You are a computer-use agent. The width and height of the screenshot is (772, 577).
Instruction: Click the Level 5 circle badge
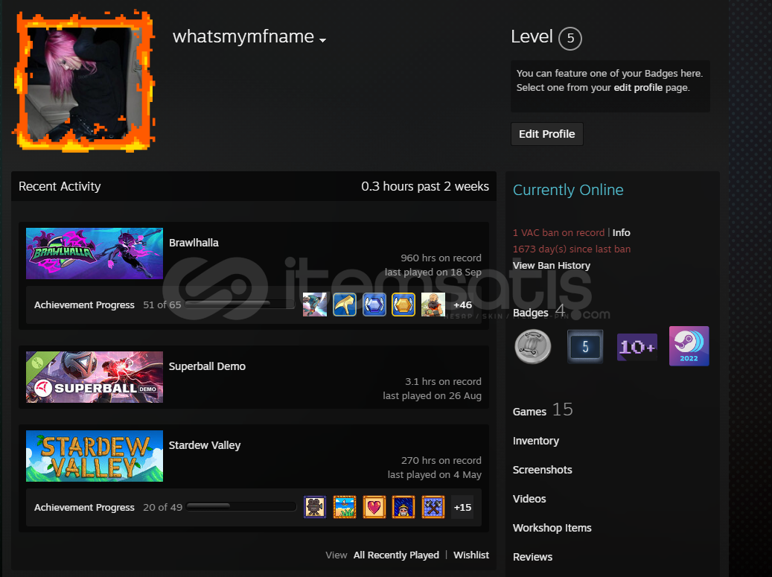click(x=570, y=38)
